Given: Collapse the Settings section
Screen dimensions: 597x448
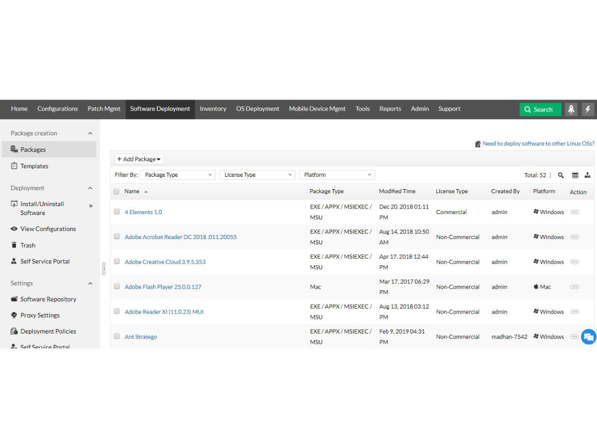Looking at the screenshot, I should [90, 283].
